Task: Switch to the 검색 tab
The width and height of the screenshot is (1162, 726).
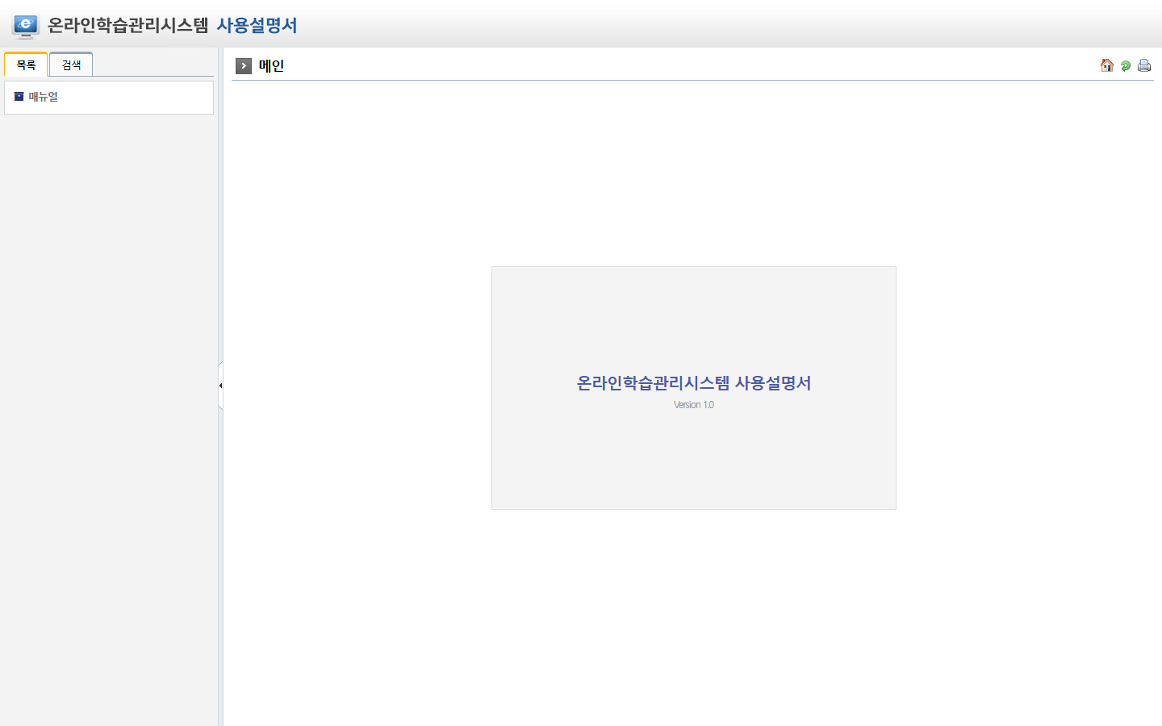Action: [x=71, y=65]
